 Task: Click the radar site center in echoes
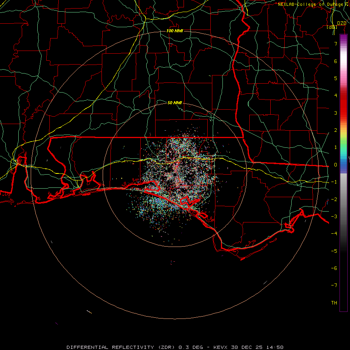[x=175, y=175]
